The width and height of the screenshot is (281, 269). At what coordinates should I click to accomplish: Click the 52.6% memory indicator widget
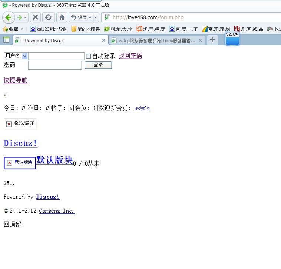tap(232, 38)
